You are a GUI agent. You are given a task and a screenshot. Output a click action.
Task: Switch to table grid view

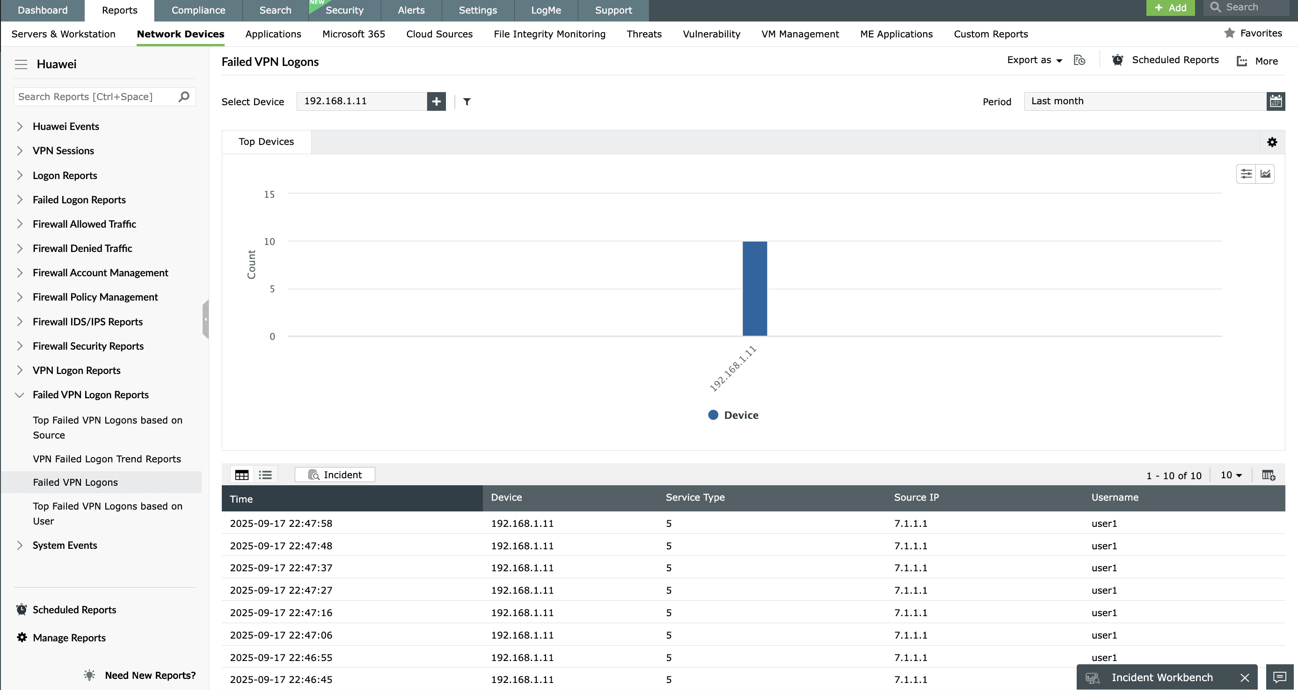[x=242, y=474]
